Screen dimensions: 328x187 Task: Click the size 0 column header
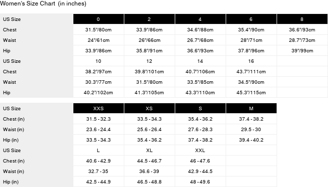98,19
